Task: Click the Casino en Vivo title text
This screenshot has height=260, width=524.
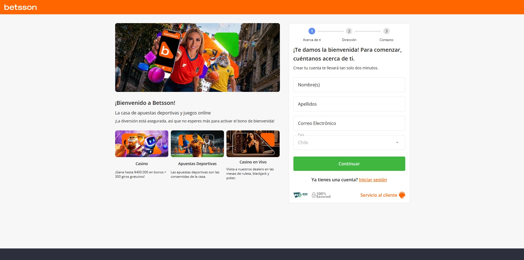Action: pyautogui.click(x=253, y=162)
